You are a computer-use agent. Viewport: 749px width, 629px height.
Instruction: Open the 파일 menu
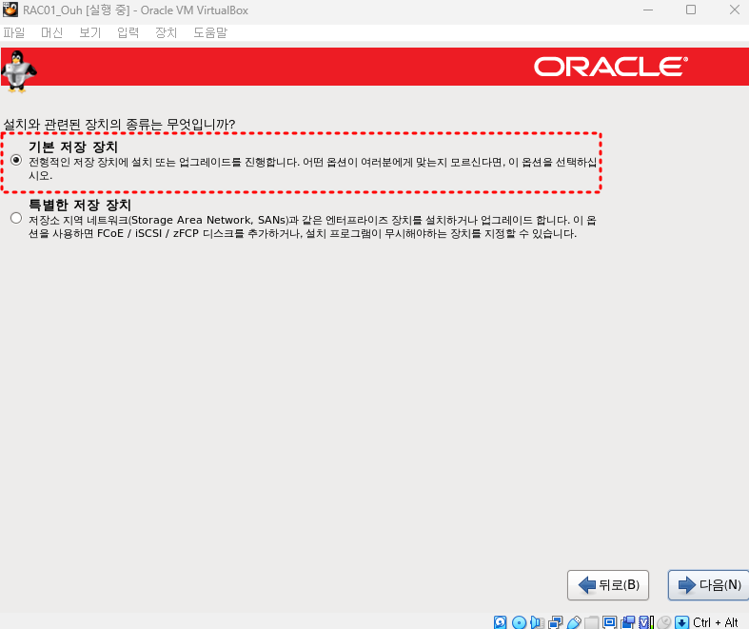[14, 32]
